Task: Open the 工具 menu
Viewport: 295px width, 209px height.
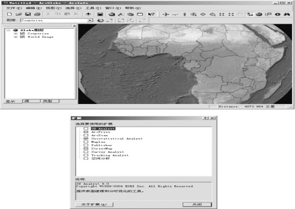Action: coord(93,8)
